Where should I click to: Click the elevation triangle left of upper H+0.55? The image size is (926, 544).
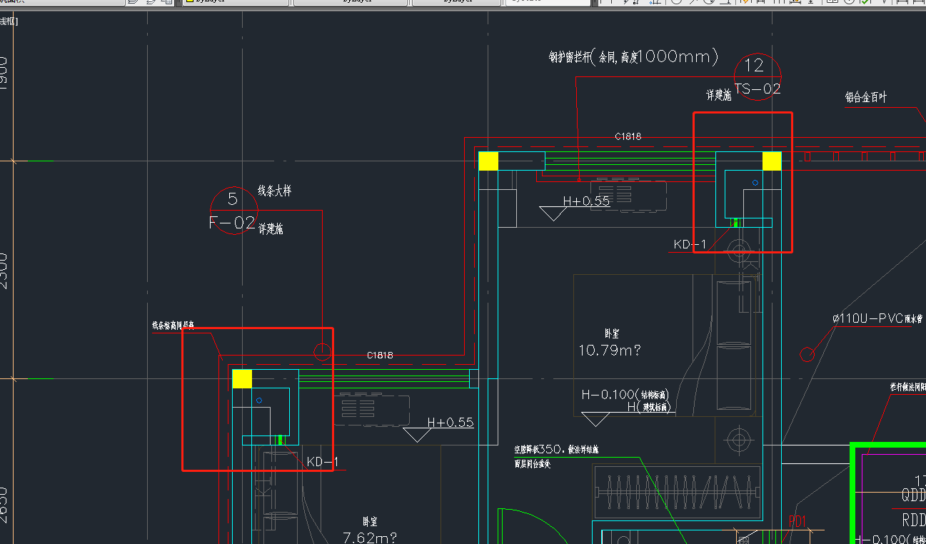click(553, 213)
